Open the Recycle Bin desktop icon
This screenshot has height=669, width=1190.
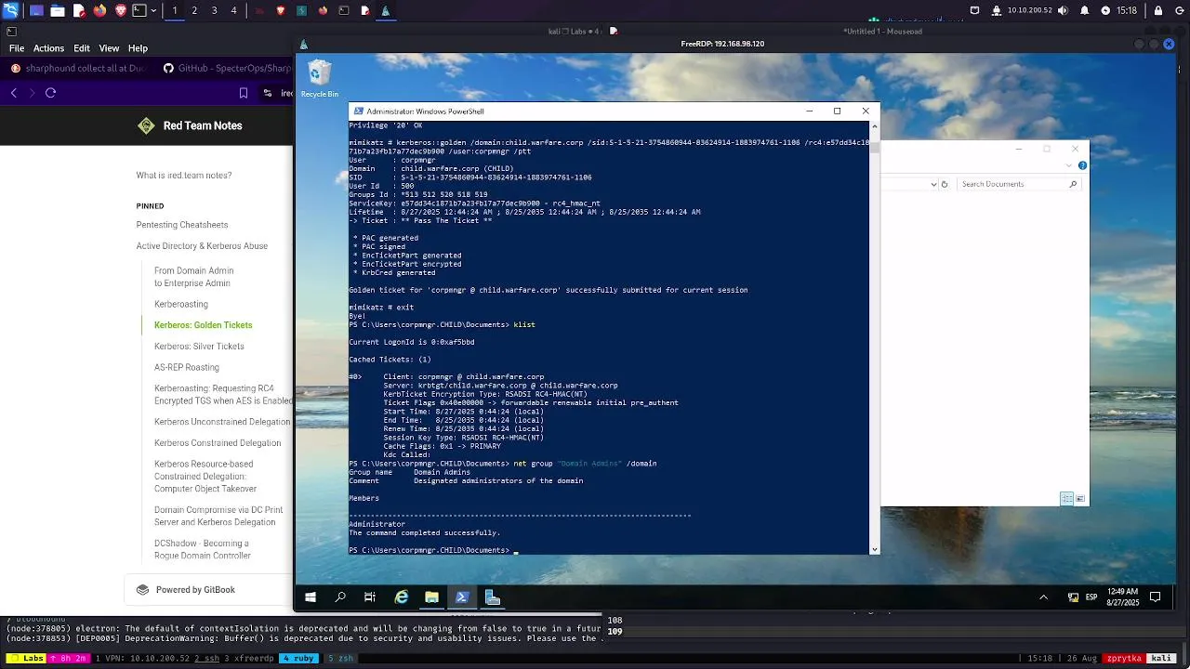point(319,79)
